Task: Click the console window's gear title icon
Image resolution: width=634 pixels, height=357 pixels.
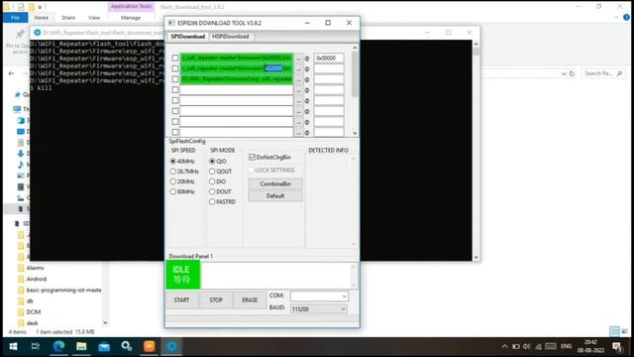Action: (x=38, y=33)
